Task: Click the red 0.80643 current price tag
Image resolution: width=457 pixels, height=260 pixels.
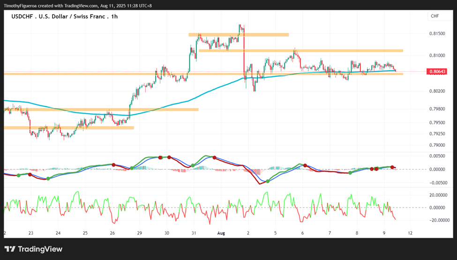Action: click(436, 71)
